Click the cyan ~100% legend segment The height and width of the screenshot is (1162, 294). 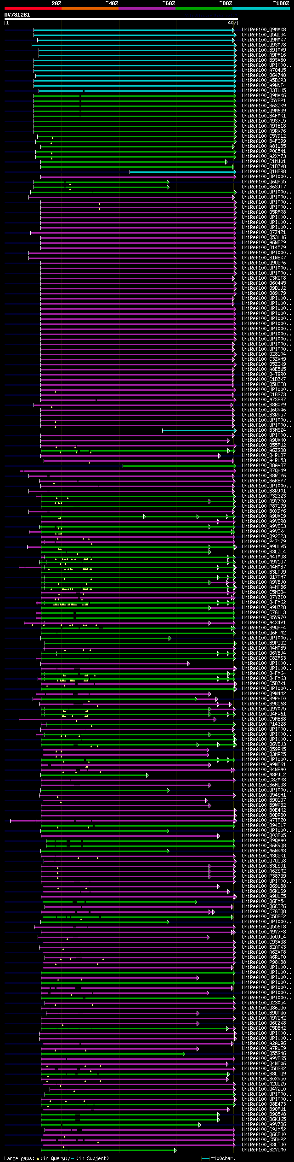261,8
